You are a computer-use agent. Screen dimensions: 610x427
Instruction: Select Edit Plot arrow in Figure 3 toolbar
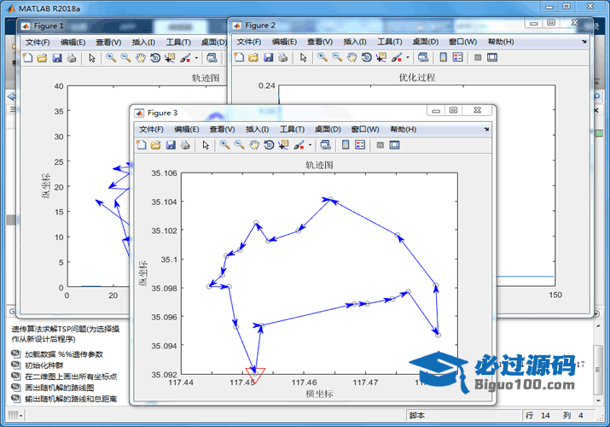click(206, 145)
